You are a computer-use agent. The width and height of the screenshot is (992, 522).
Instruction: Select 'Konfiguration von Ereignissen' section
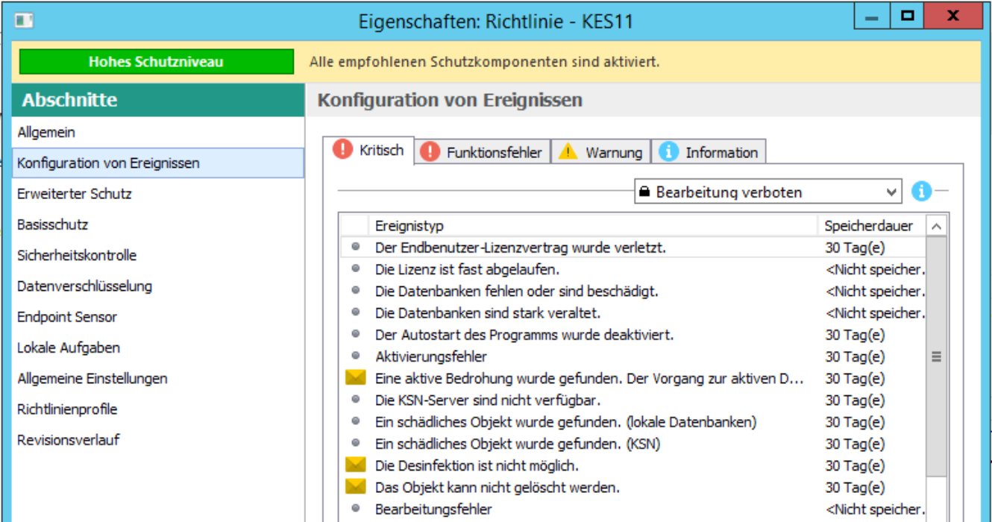pos(158,163)
